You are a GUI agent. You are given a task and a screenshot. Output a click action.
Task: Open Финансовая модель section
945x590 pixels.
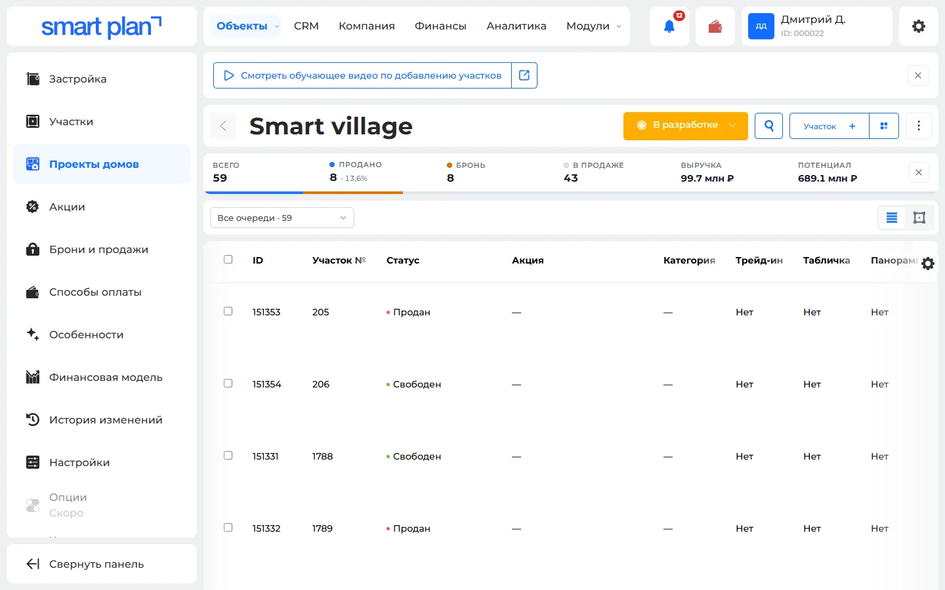pos(102,377)
